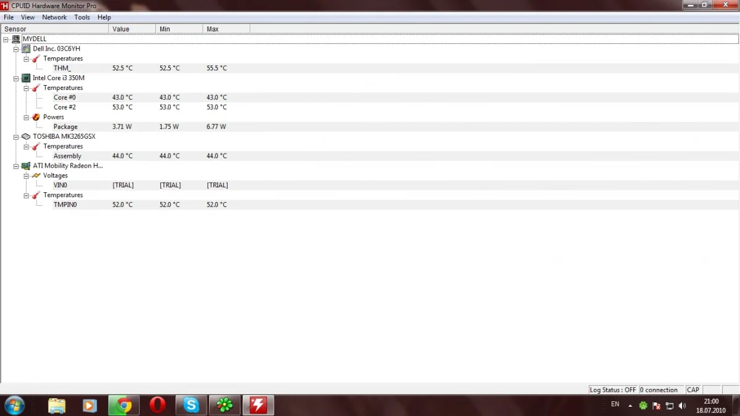
Task: Open the Windows Start menu
Action: click(x=14, y=405)
